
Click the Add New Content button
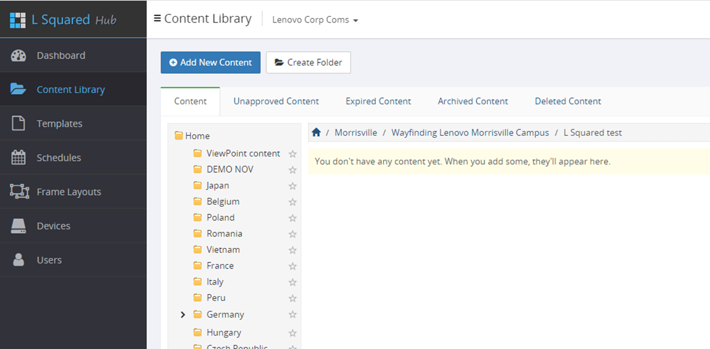pyautogui.click(x=211, y=62)
